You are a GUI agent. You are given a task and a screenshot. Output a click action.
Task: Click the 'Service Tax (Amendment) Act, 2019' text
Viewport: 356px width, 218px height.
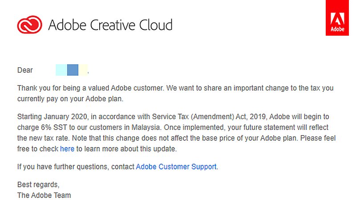tap(209, 116)
